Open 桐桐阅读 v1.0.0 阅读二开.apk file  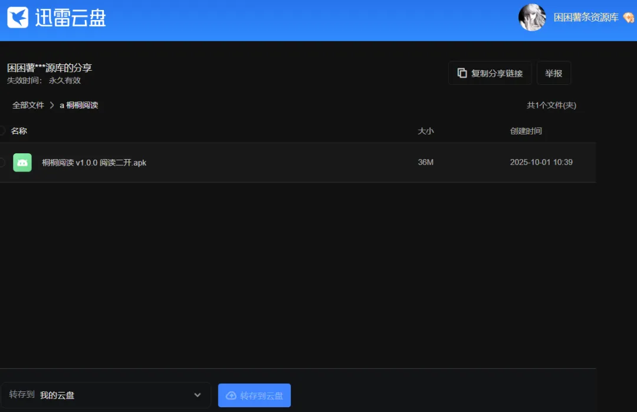pos(94,162)
